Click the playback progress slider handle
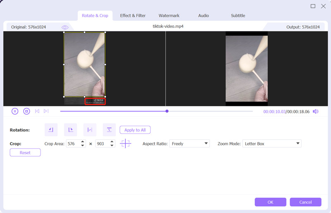 [167, 111]
